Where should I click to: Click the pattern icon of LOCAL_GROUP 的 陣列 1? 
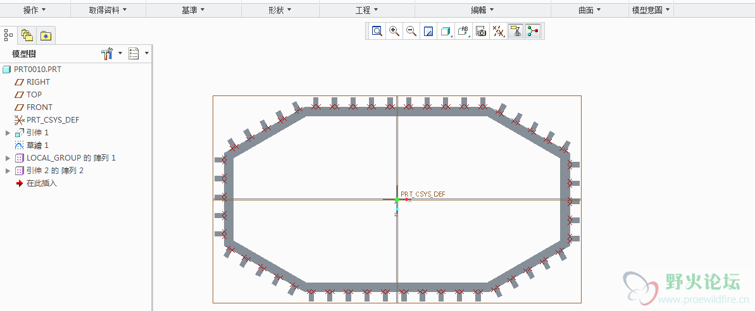19,157
